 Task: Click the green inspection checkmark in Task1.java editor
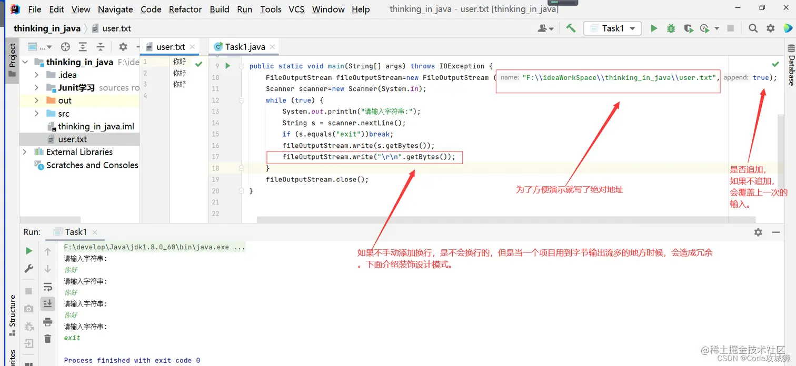775,64
